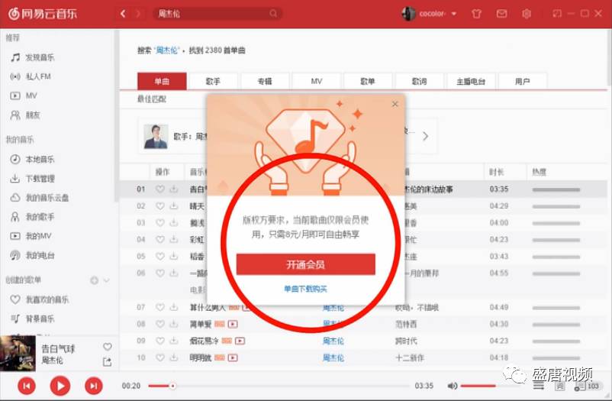
Task: Mute with the speaker icon
Action: coord(452,386)
